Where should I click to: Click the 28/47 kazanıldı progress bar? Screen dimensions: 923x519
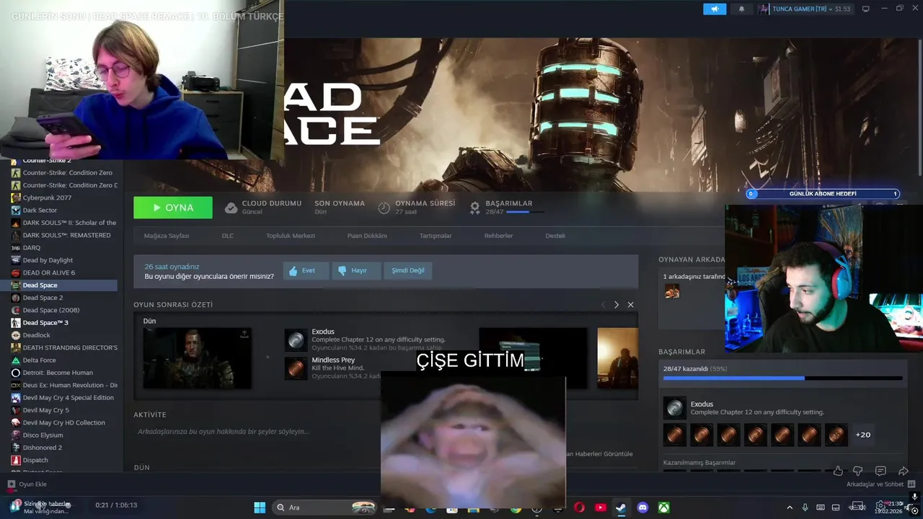(x=782, y=378)
